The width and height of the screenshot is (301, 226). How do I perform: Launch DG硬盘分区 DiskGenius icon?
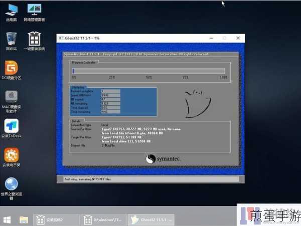coord(12,70)
